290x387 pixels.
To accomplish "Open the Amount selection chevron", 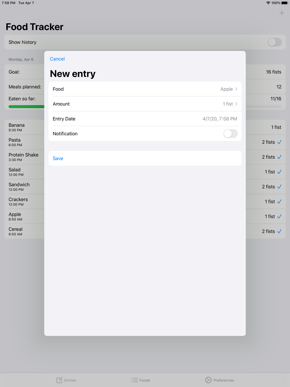I will click(x=236, y=104).
